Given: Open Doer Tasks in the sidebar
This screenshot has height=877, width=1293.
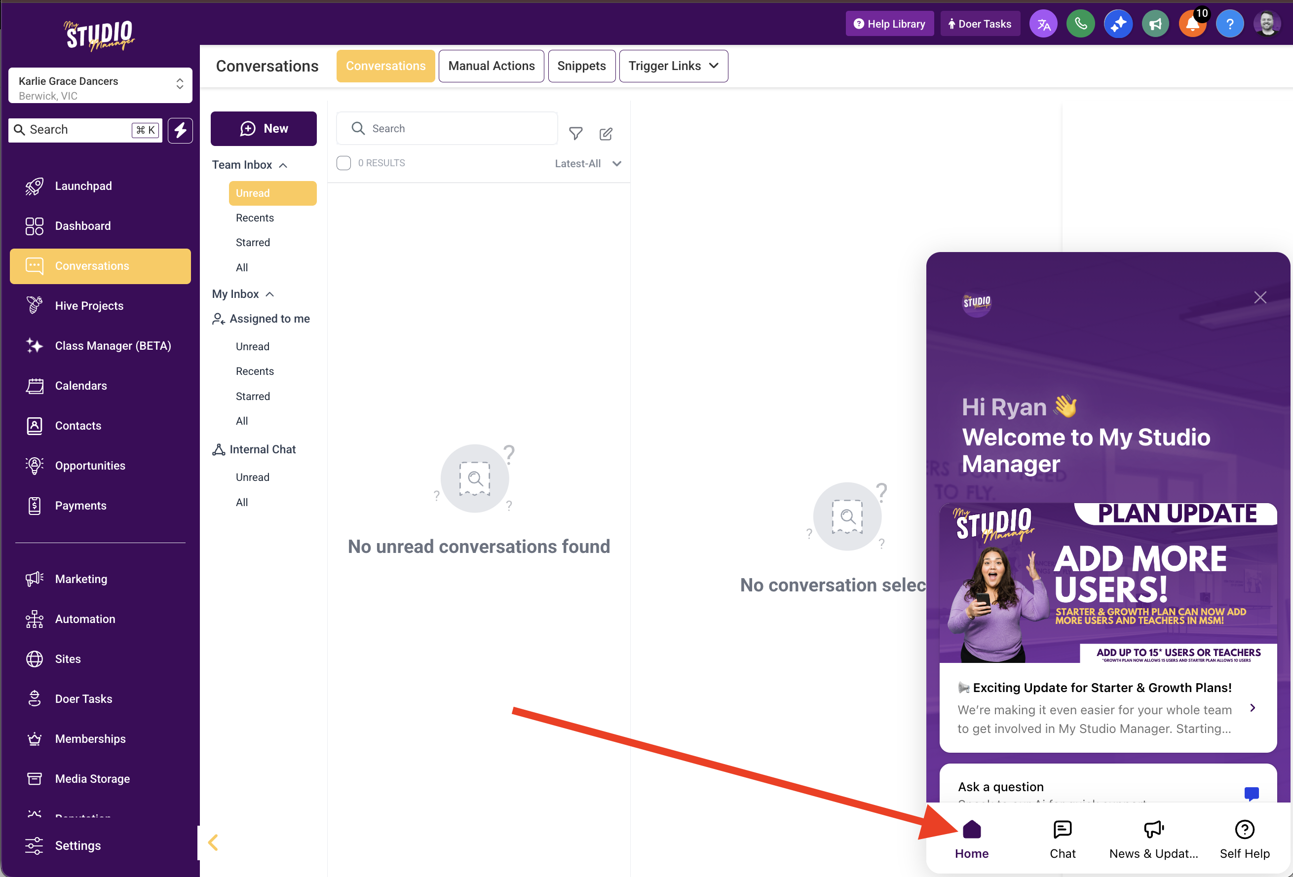Looking at the screenshot, I should 100,699.
